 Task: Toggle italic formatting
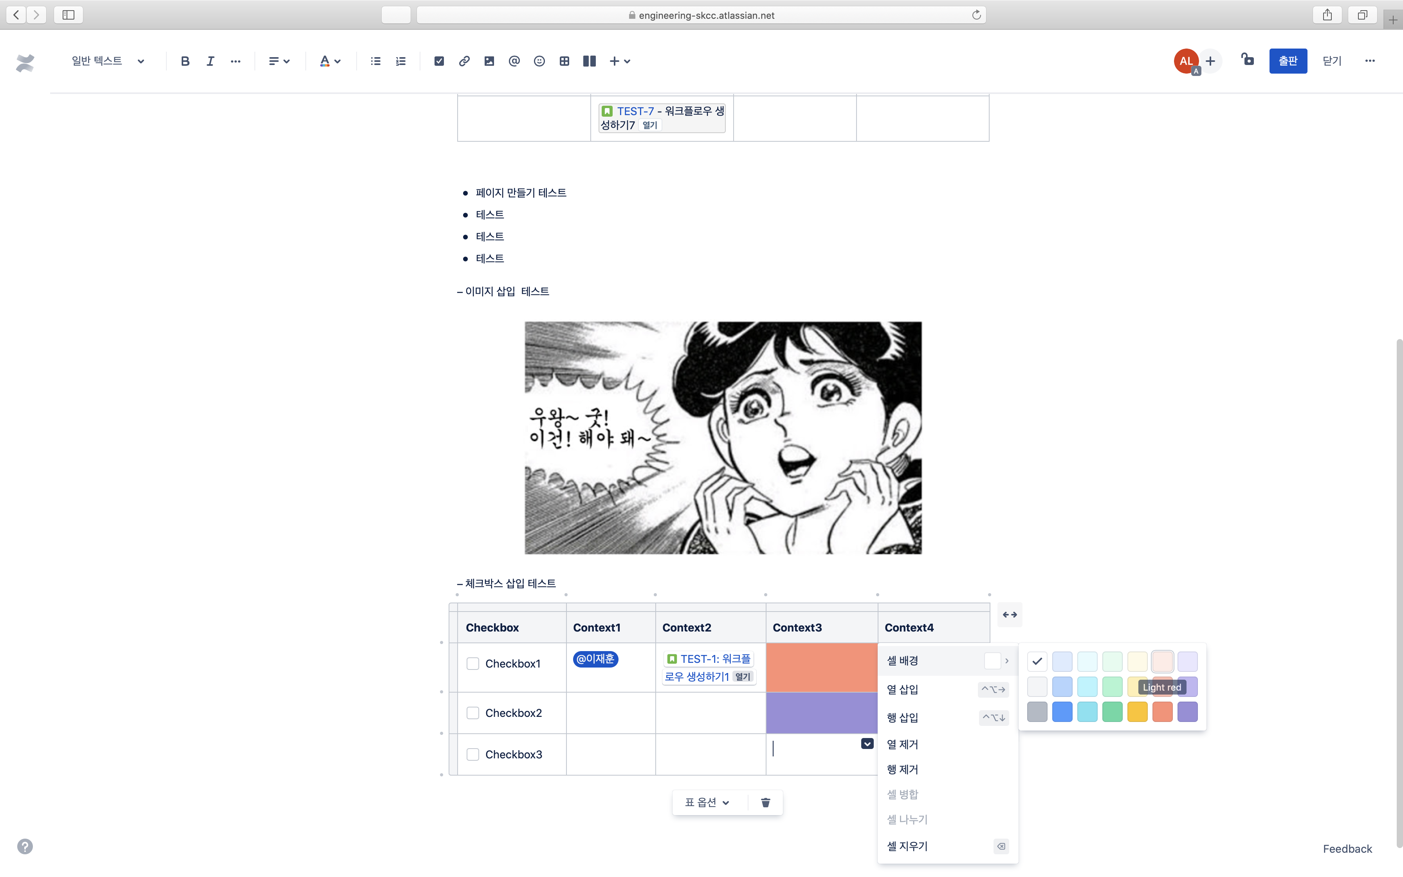pyautogui.click(x=210, y=61)
